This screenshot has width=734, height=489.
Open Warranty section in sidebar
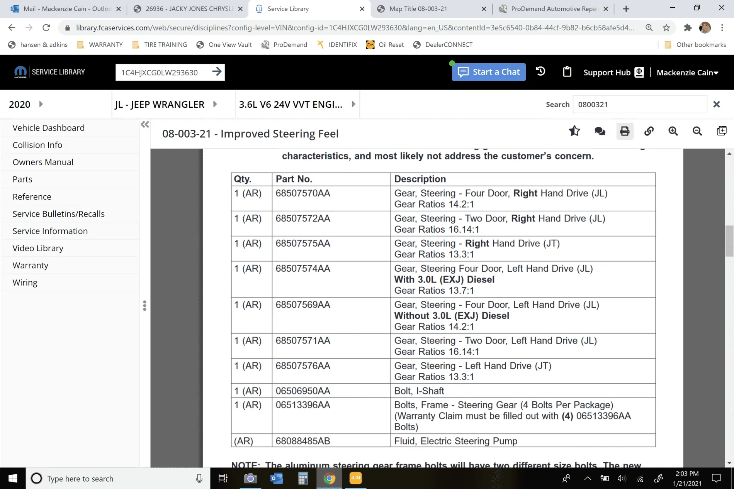(31, 266)
